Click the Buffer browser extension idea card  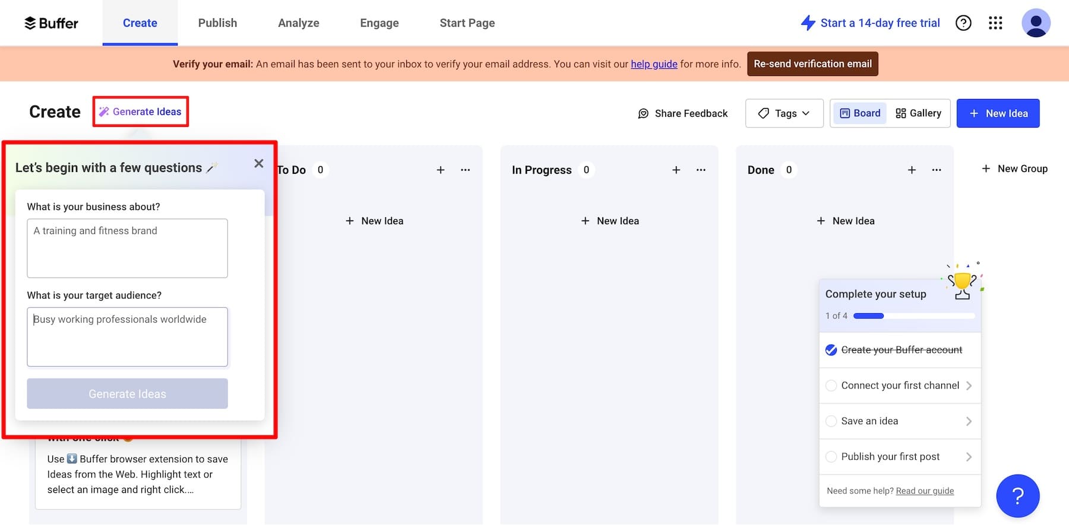(138, 474)
